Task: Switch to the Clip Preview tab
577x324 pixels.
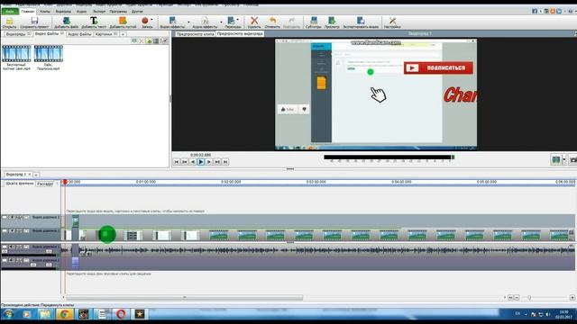Action: point(195,34)
